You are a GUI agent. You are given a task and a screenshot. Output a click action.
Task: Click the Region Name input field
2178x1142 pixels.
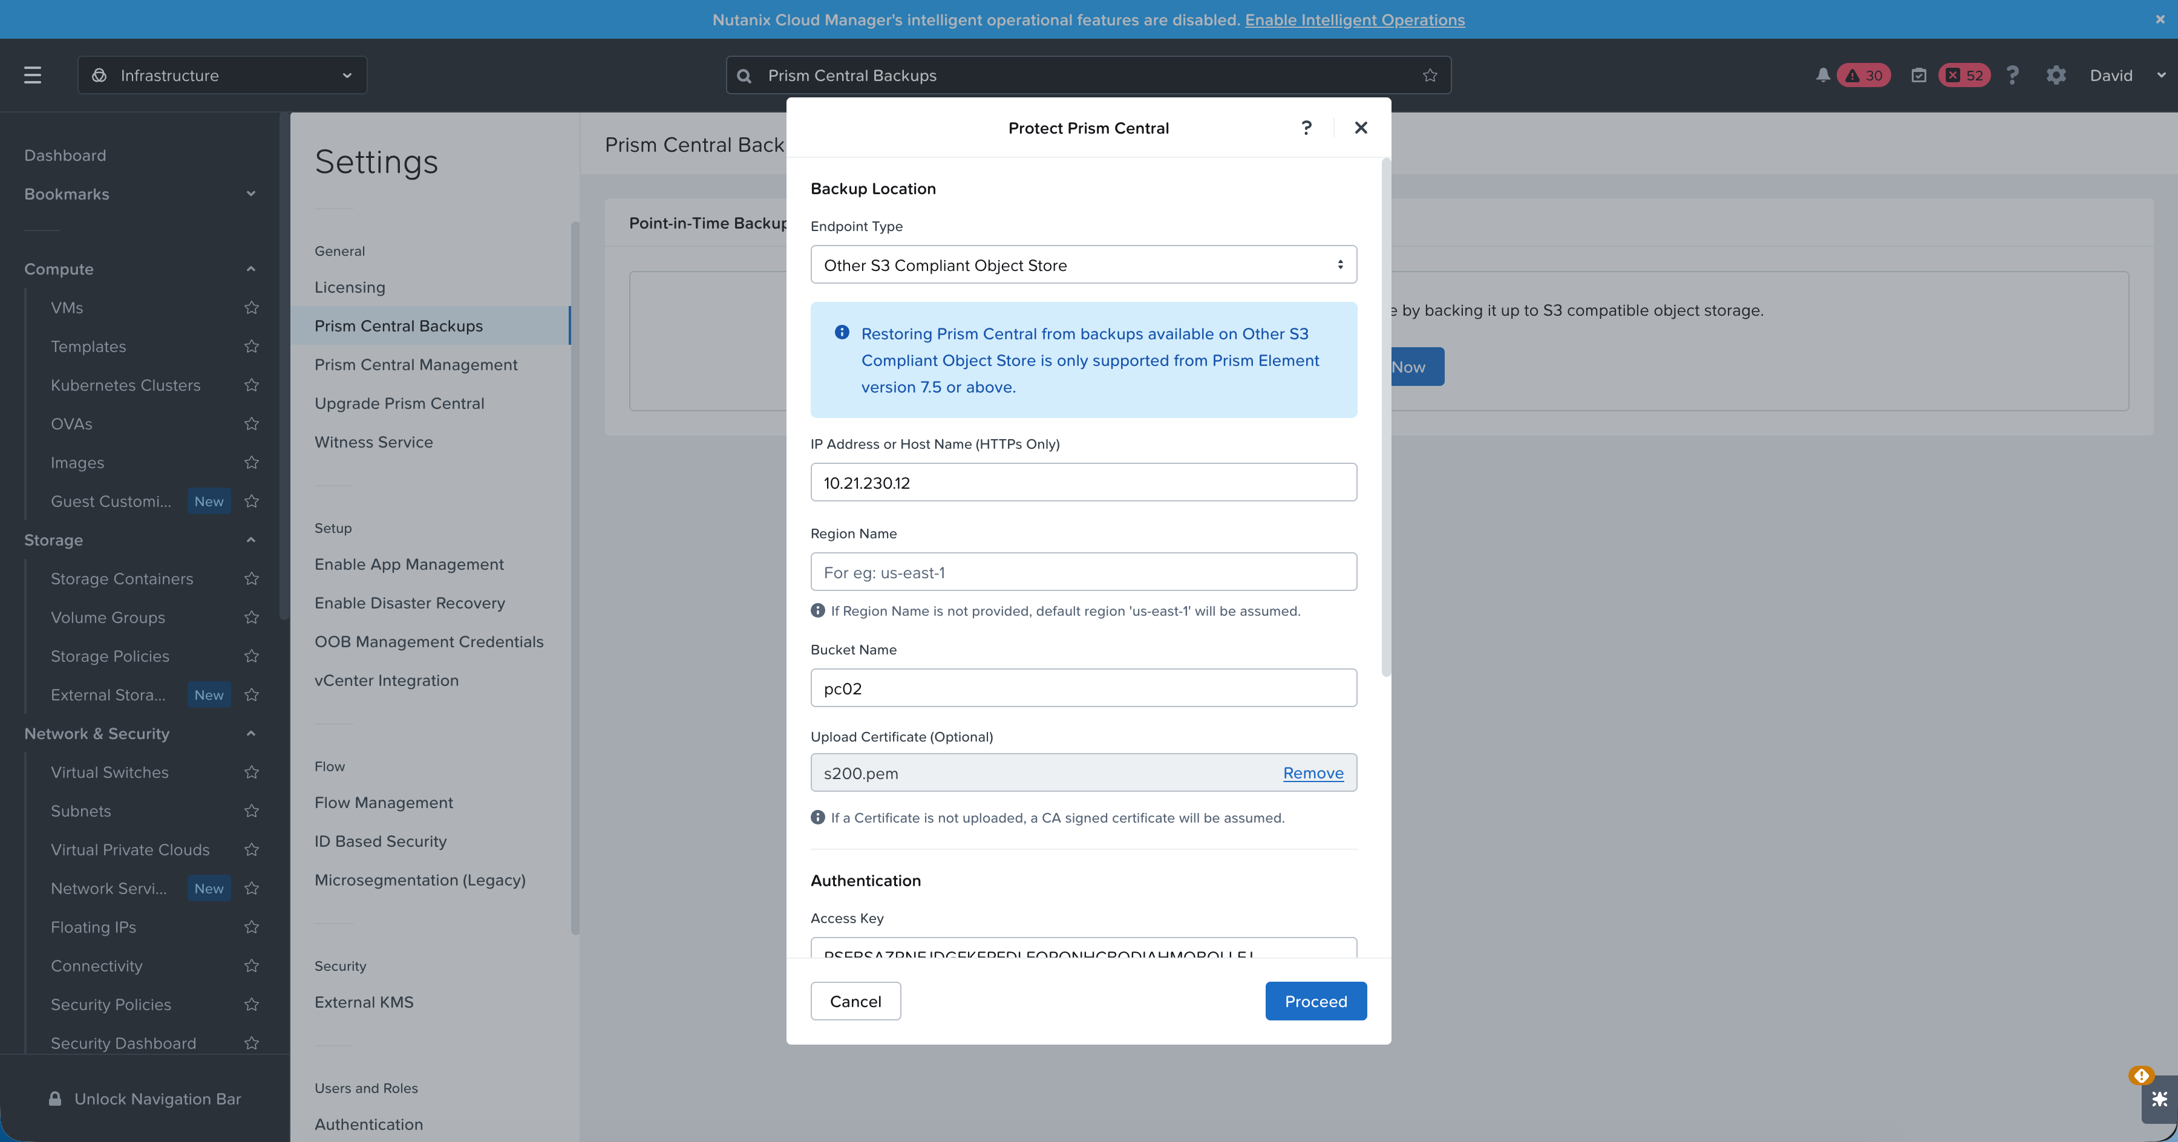(x=1083, y=572)
